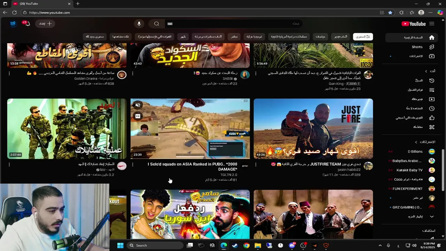Screen dimensions: 446x251
Task: Expand the You section chevron
Action: [x=426, y=71]
